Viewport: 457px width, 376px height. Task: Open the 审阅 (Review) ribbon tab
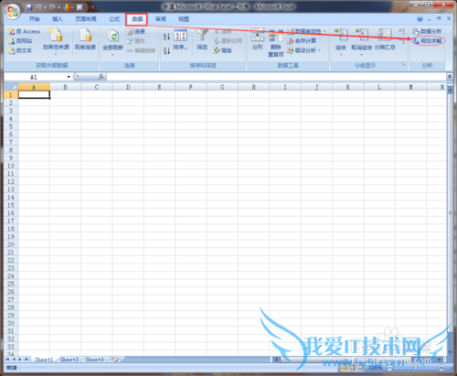coord(161,19)
